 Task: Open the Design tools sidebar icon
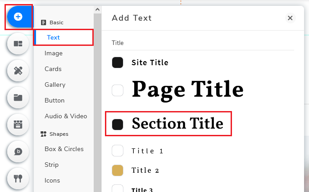[x=18, y=71]
